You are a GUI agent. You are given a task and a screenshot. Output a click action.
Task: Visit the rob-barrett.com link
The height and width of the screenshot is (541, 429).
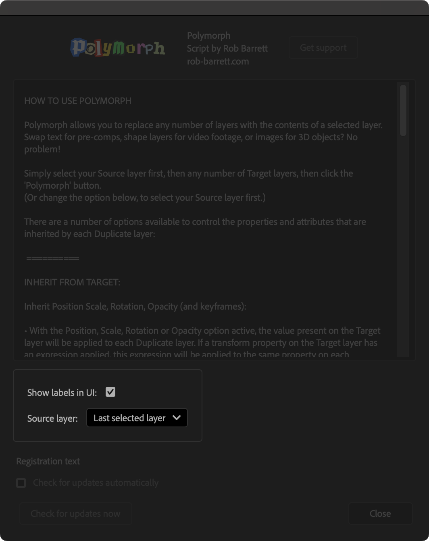tap(218, 61)
